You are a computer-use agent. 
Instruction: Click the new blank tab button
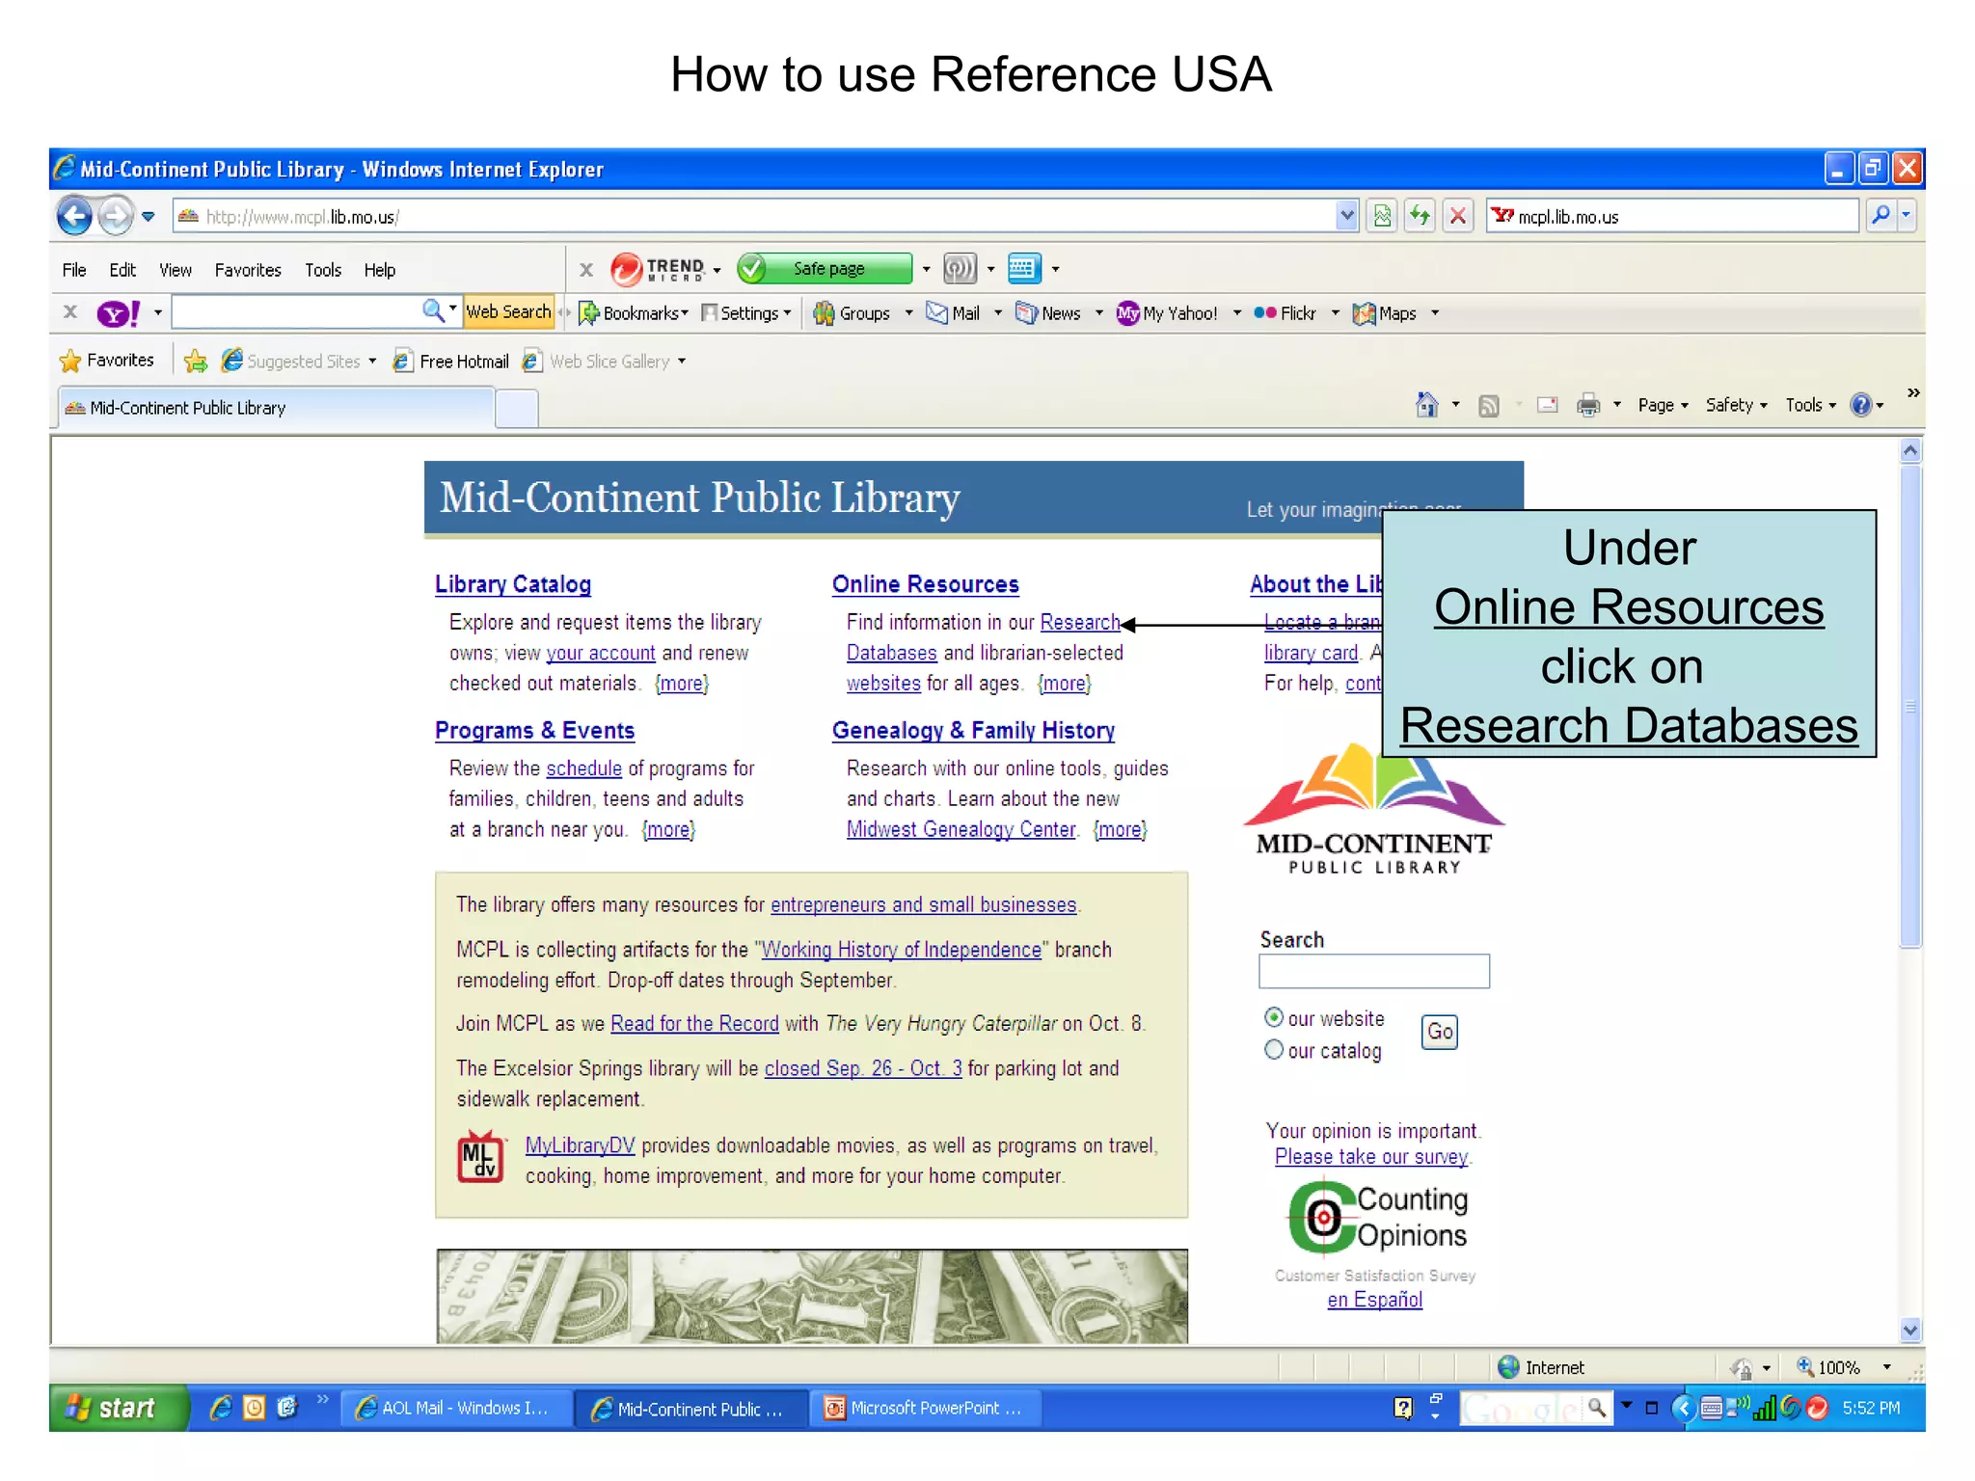(x=517, y=409)
